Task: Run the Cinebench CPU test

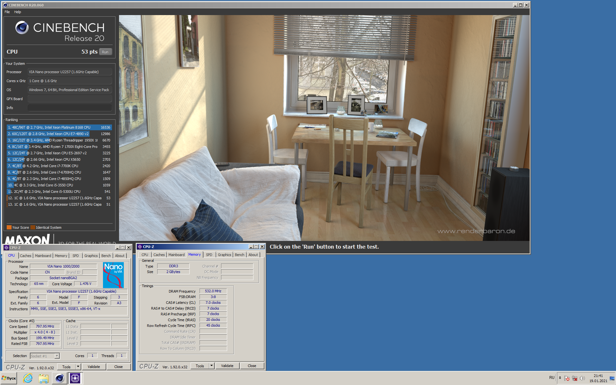Action: coord(105,52)
